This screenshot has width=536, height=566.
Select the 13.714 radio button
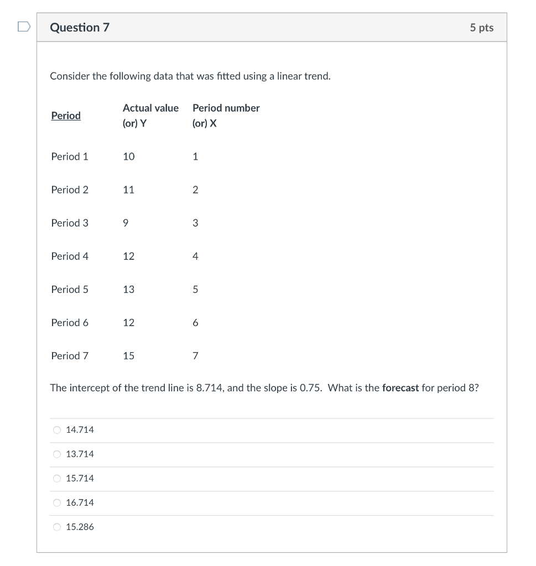click(x=56, y=454)
